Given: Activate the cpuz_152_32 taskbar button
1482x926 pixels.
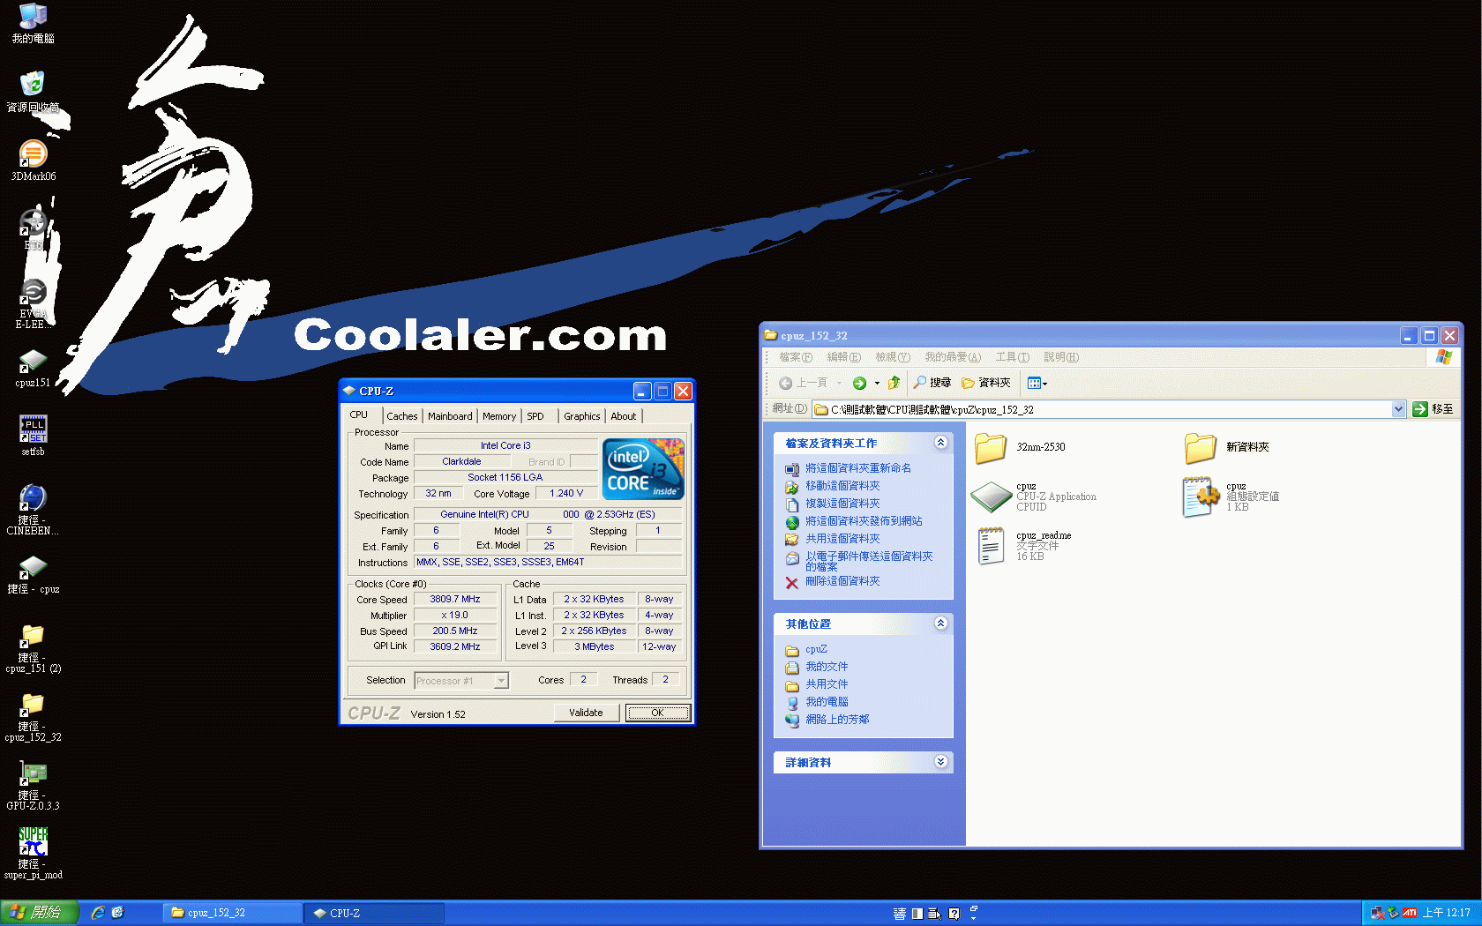Looking at the screenshot, I should 233,913.
